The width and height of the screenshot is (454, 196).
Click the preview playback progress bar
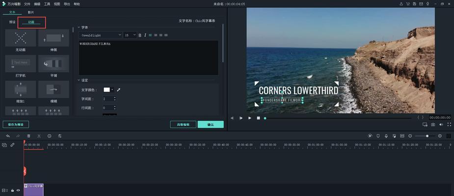tap(337, 118)
